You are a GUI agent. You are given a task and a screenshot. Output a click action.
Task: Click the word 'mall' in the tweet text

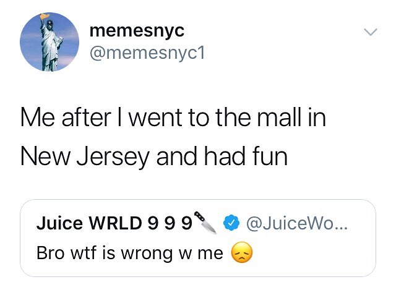[x=280, y=117]
